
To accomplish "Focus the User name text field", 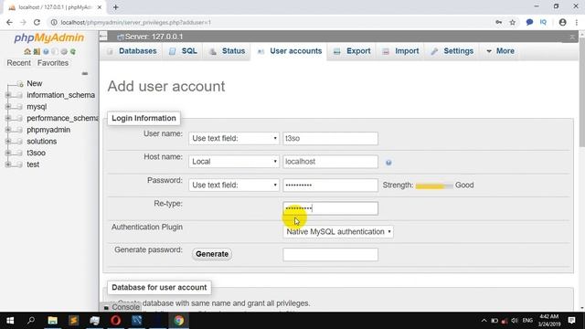I will [330, 138].
